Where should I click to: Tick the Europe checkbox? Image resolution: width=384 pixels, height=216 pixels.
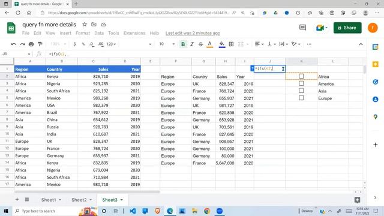[301, 98]
